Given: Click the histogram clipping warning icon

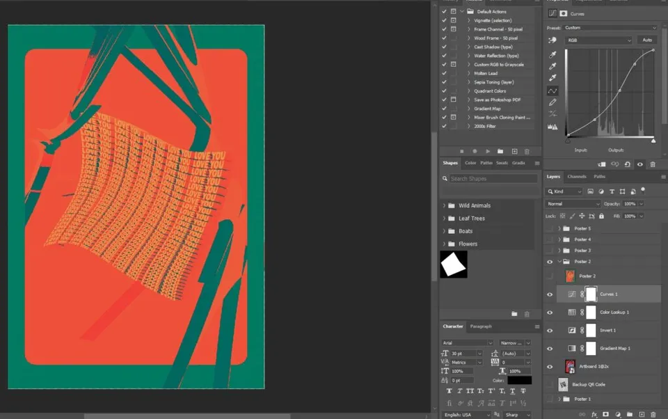Looking at the screenshot, I should point(552,127).
